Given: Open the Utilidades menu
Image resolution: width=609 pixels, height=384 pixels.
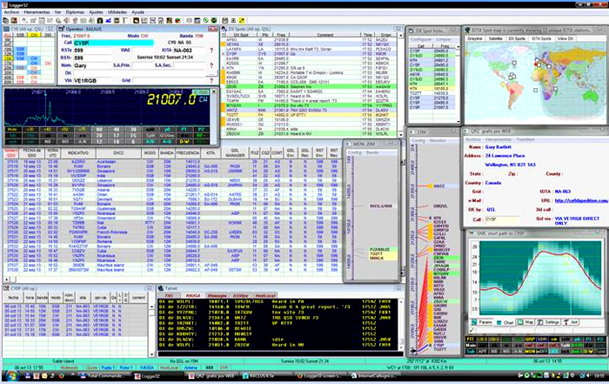Looking at the screenshot, I should coord(117,12).
